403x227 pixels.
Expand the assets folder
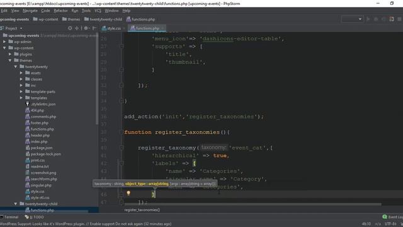[21, 73]
